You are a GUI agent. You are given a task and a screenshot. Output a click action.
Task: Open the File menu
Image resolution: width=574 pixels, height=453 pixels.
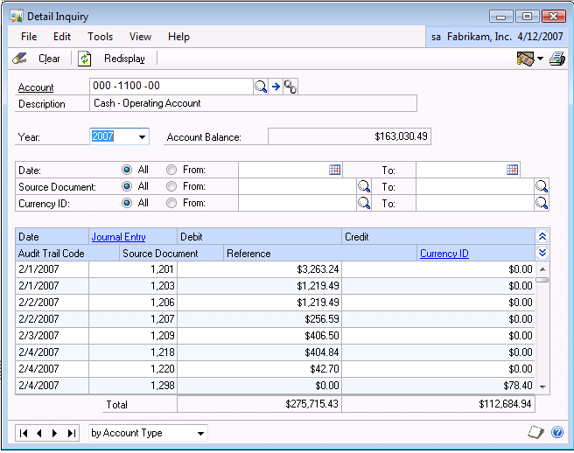(29, 37)
